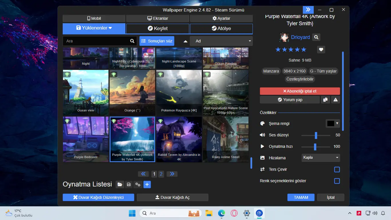The width and height of the screenshot is (391, 220).
Task: Open Opera browser from taskbar
Action: (x=234, y=213)
